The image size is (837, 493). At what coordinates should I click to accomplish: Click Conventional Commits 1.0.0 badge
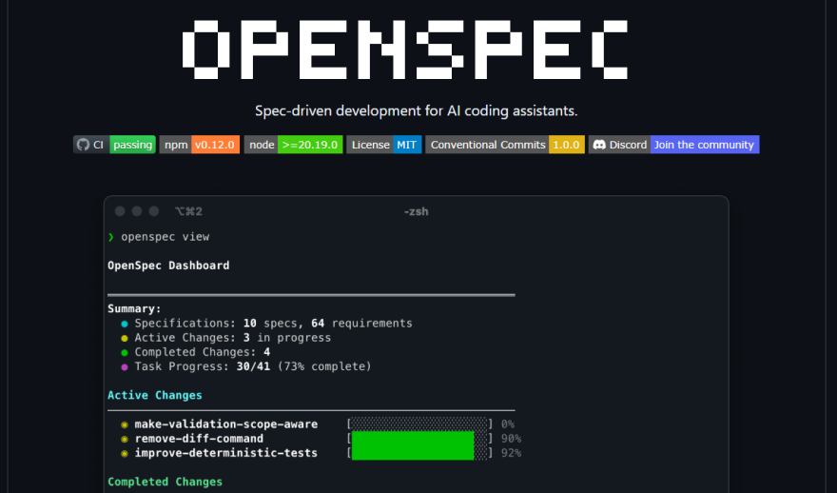click(505, 145)
